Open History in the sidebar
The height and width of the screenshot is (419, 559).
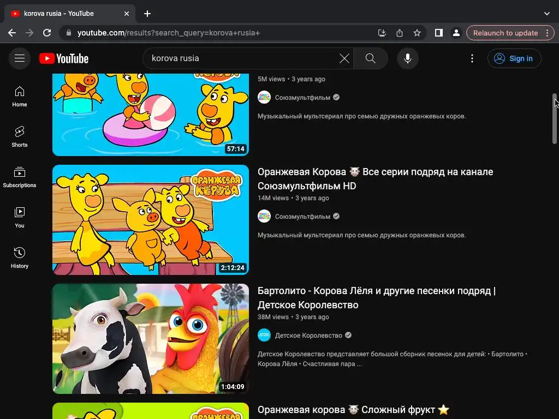[x=20, y=258]
